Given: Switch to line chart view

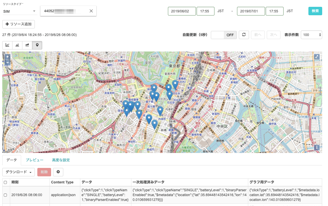Looking at the screenshot, I should pyautogui.click(x=7, y=45).
